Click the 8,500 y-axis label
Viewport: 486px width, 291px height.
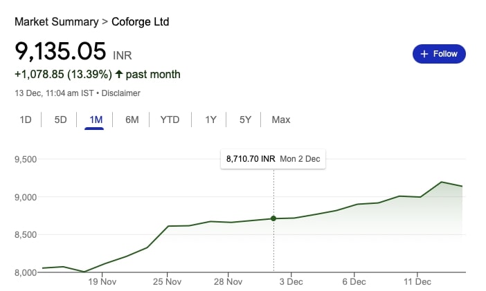click(26, 234)
